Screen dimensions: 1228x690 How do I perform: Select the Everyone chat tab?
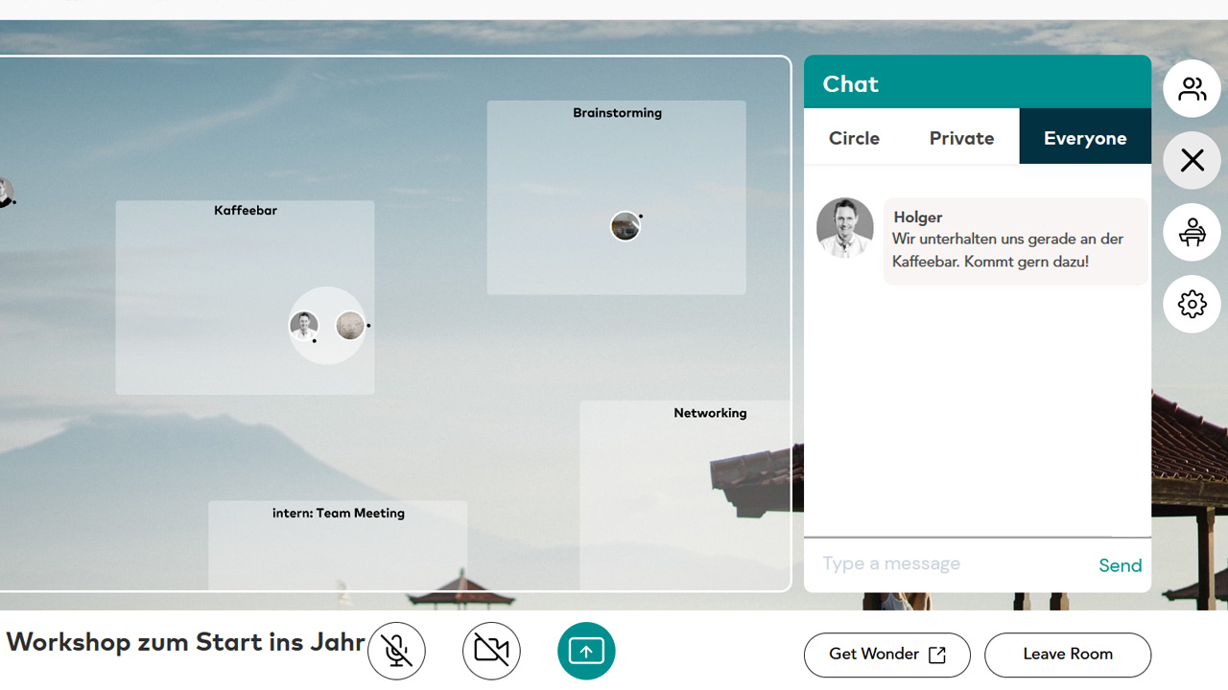click(1085, 138)
